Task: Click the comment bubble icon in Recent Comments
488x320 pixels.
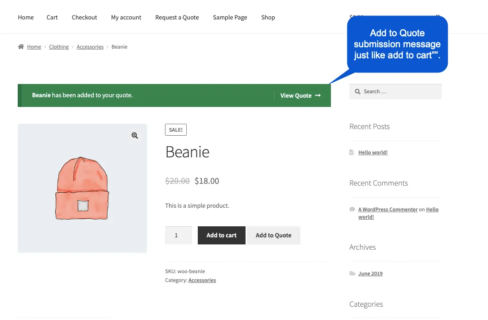Action: click(352, 209)
